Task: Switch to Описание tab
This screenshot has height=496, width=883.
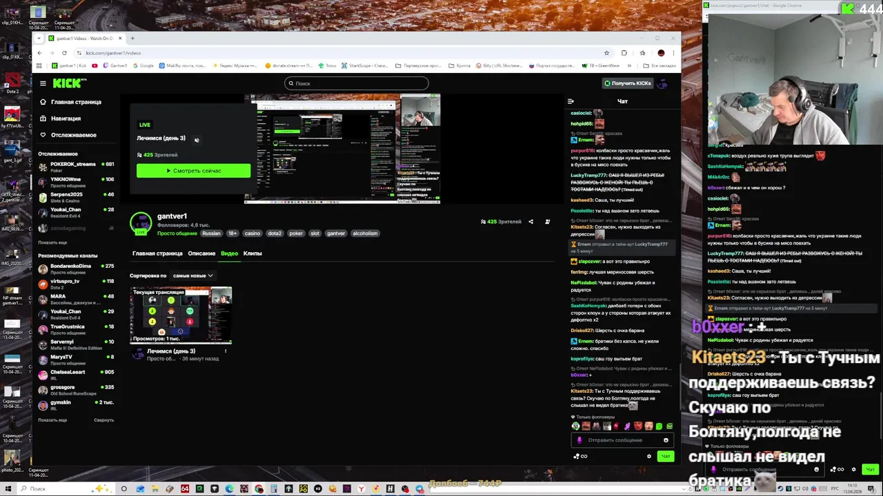Action: click(x=202, y=254)
